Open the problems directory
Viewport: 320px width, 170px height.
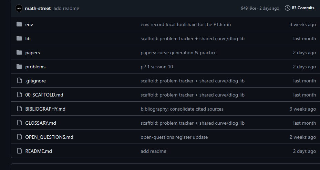35,67
